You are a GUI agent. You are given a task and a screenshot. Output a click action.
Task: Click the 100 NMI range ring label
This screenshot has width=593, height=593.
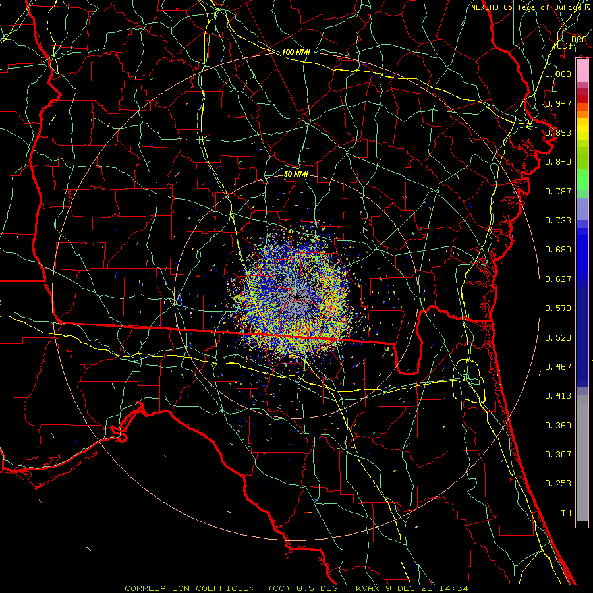[296, 52]
